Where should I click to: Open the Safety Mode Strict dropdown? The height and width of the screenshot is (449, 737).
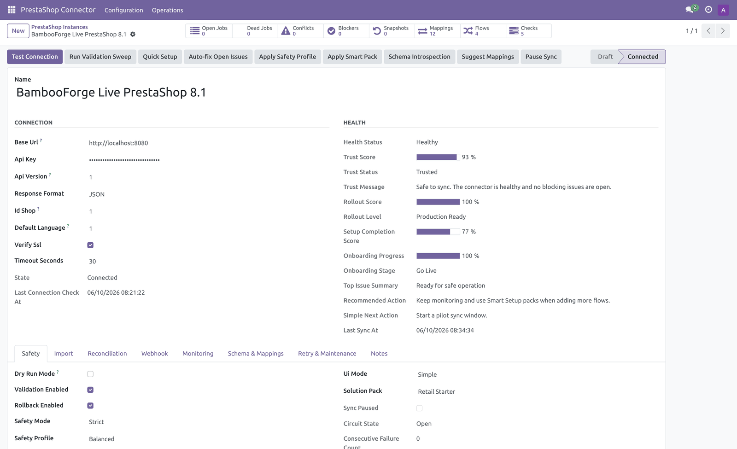(x=208, y=422)
